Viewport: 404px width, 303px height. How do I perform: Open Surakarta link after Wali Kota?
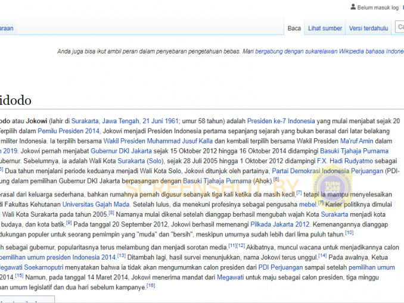click(132, 161)
